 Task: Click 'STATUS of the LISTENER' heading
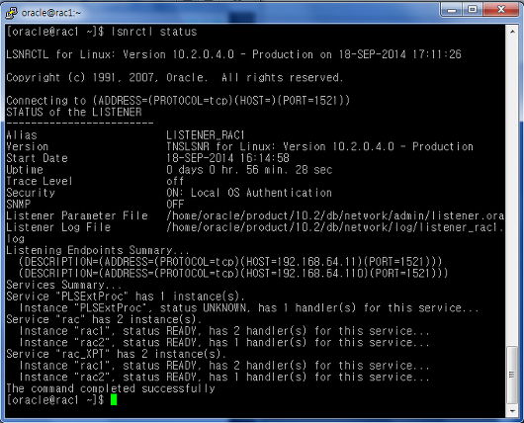coord(74,112)
